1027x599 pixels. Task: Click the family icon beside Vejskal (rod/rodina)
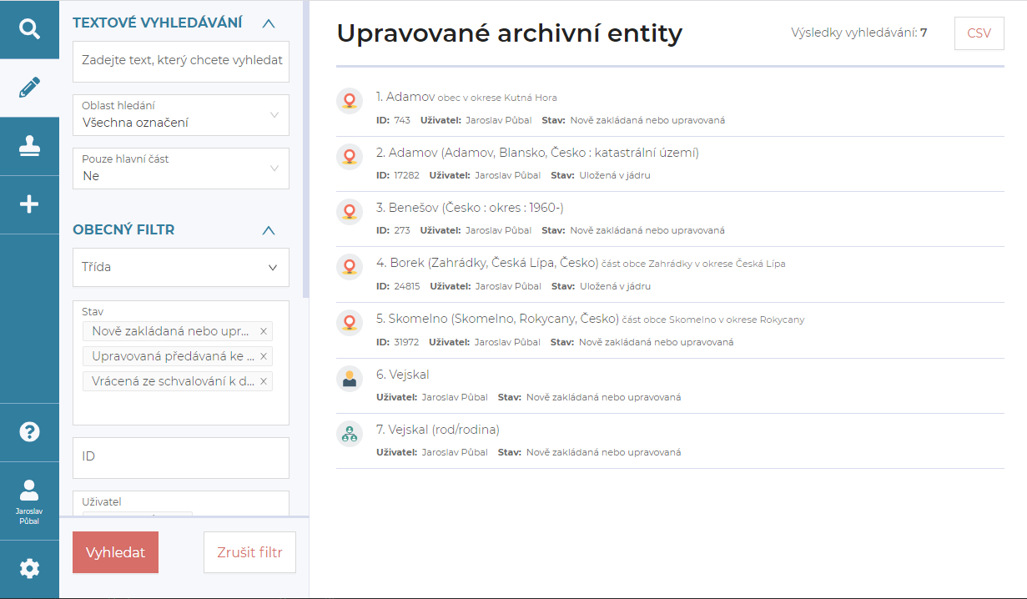350,434
